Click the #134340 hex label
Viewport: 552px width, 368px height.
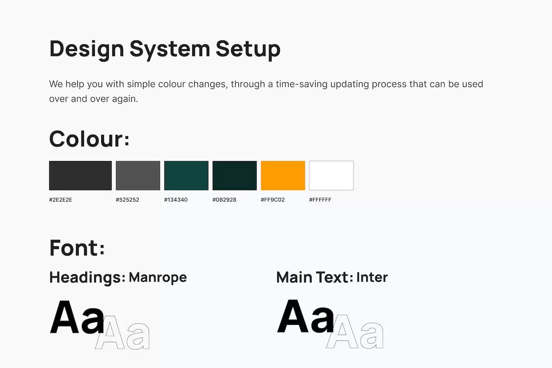pos(176,200)
